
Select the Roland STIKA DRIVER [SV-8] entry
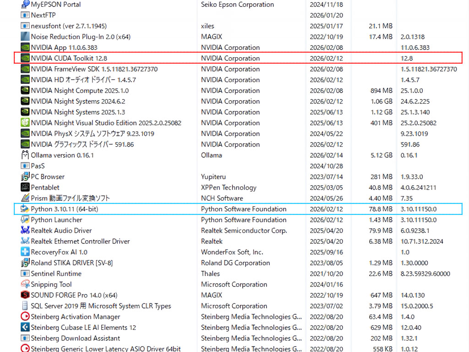tap(71, 263)
